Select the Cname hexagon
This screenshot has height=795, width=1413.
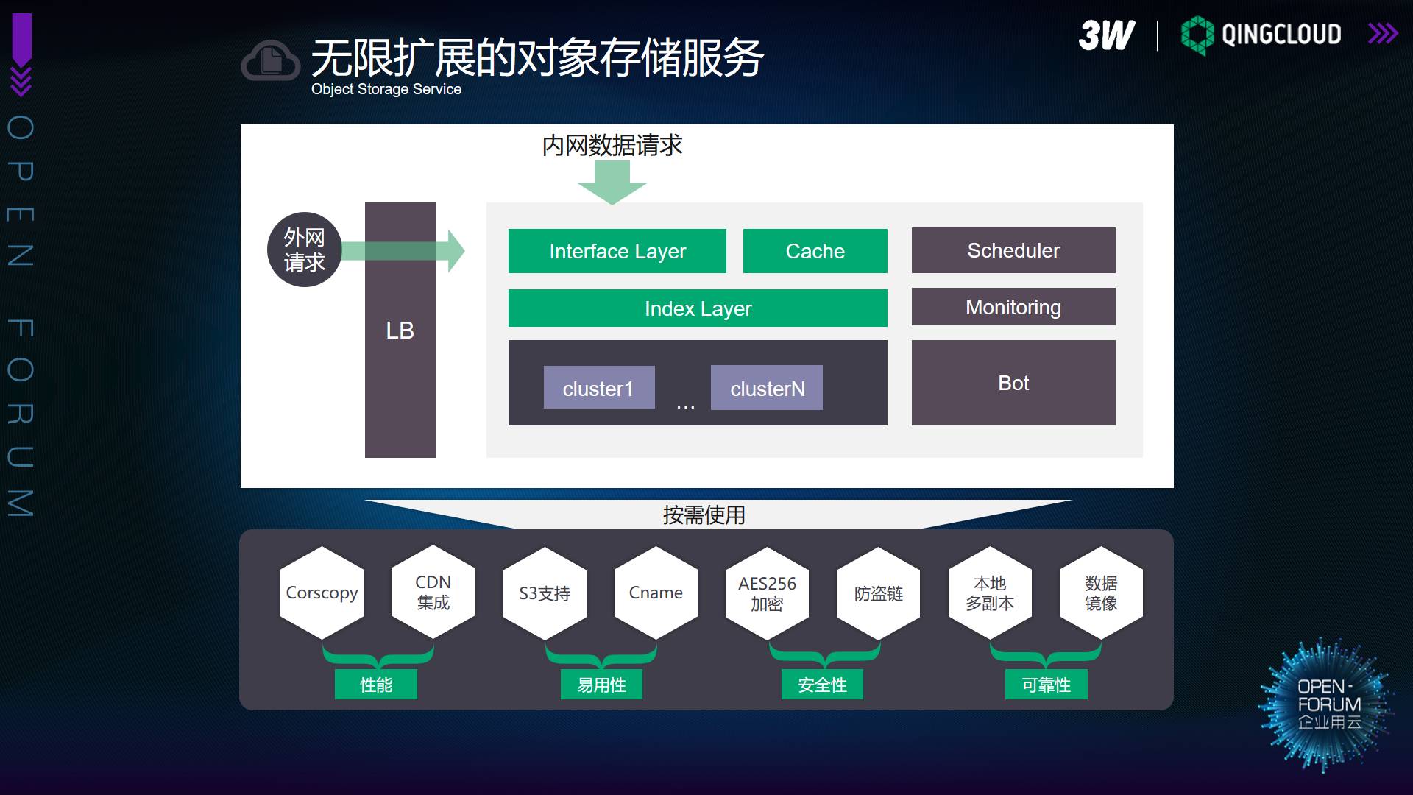point(656,593)
